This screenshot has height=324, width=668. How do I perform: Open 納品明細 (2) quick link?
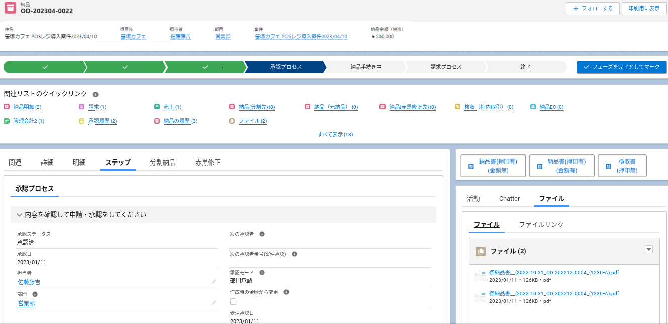(x=27, y=107)
